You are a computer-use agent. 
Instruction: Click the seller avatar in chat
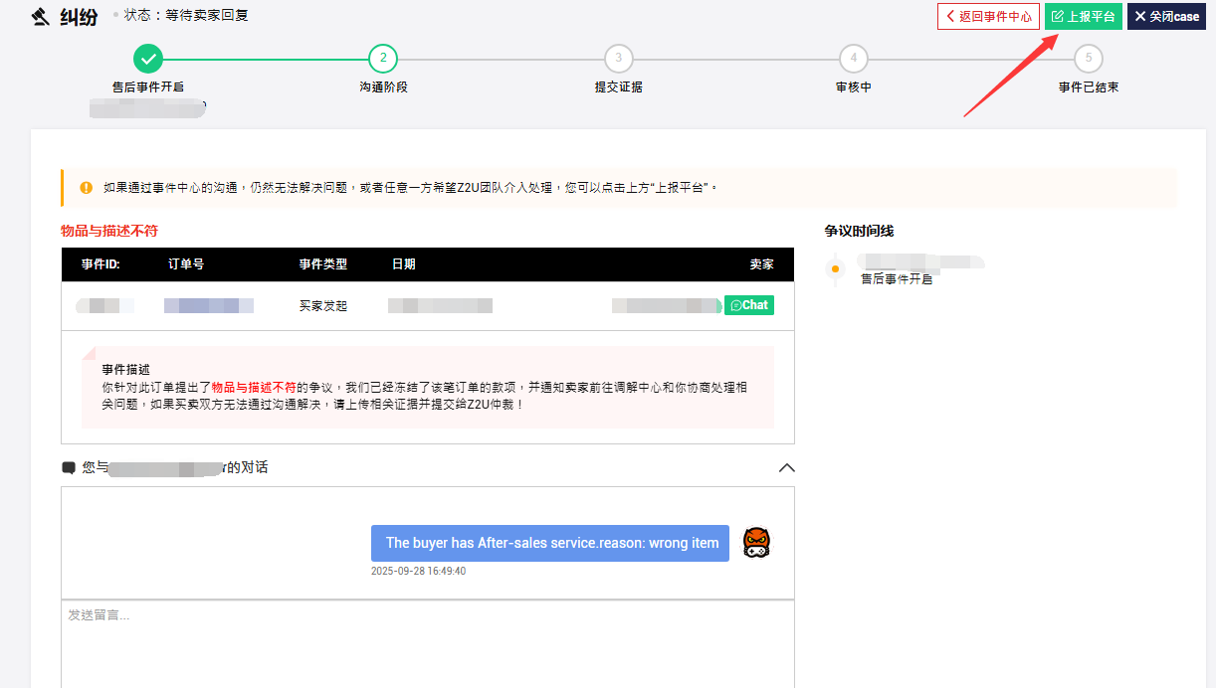pyautogui.click(x=756, y=543)
